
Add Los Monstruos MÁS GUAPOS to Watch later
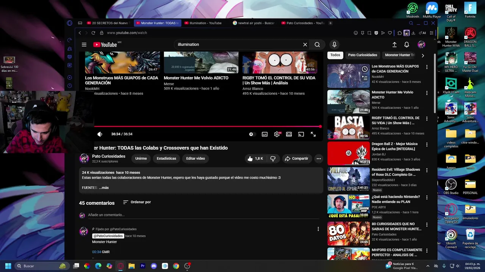coord(365,69)
